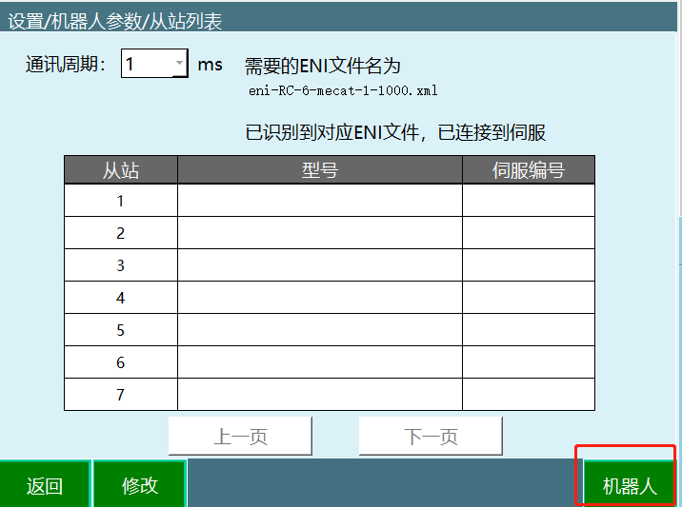
Task: Select slave station row 4
Action: (330, 297)
